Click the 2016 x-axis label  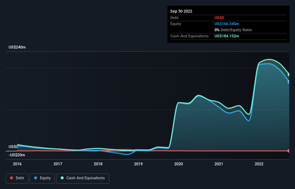(x=17, y=164)
